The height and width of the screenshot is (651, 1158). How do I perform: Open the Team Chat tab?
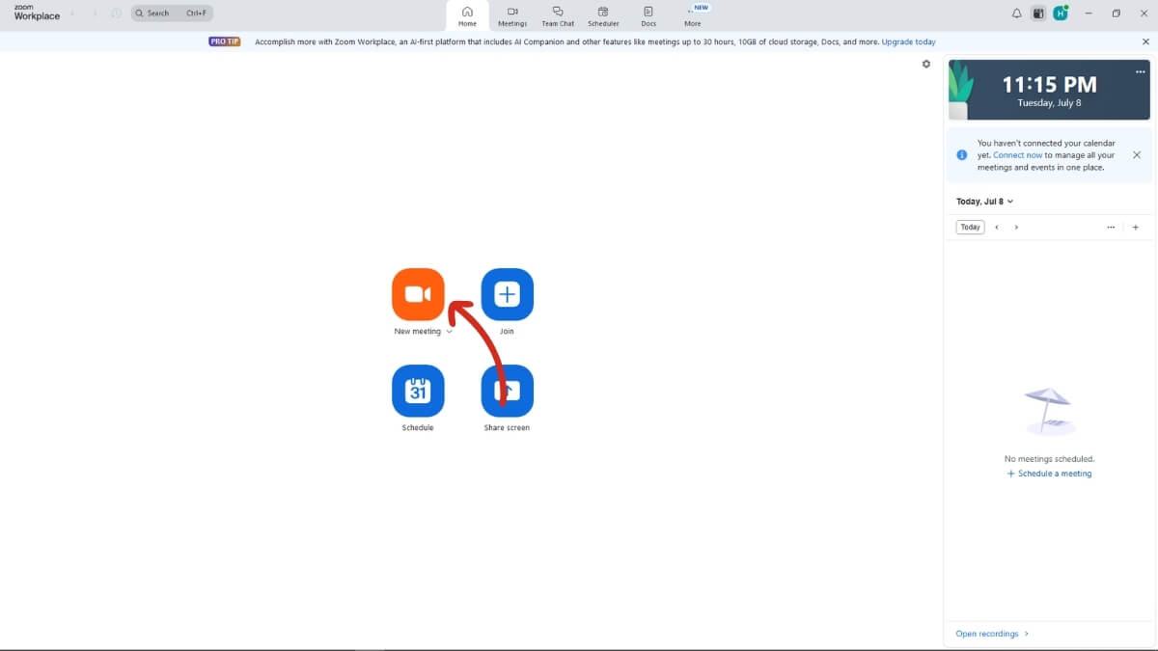558,15
